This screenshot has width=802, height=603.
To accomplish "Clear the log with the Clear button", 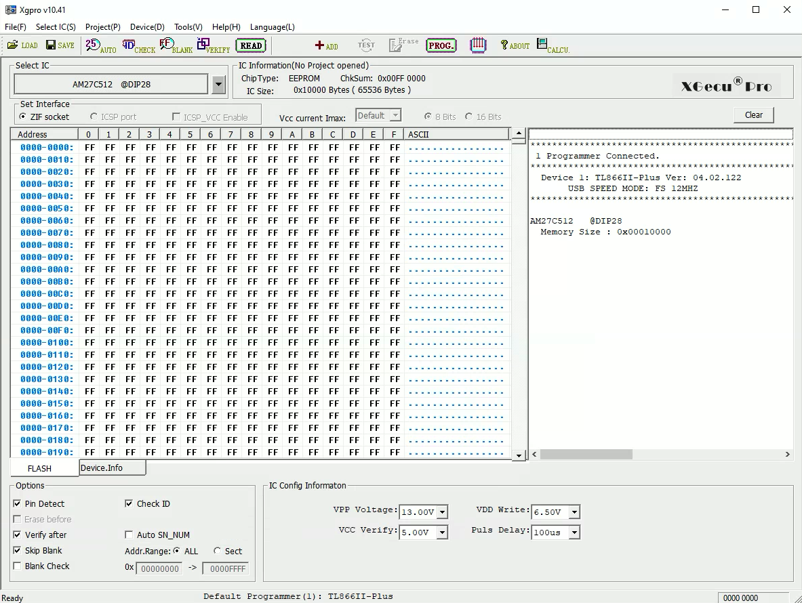I will tap(753, 115).
